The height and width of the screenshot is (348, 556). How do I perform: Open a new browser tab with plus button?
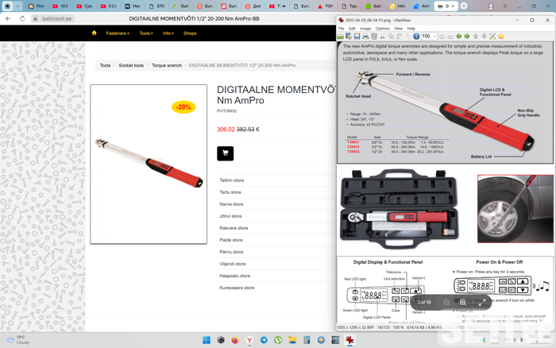tap(463, 6)
